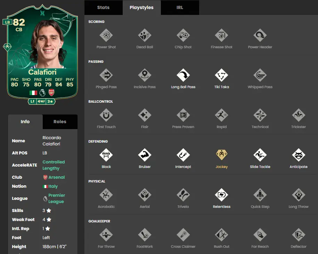Viewport: 318px width, 254px height.
Task: Click the Tiki Taka playstyle icon
Action: coord(221,75)
